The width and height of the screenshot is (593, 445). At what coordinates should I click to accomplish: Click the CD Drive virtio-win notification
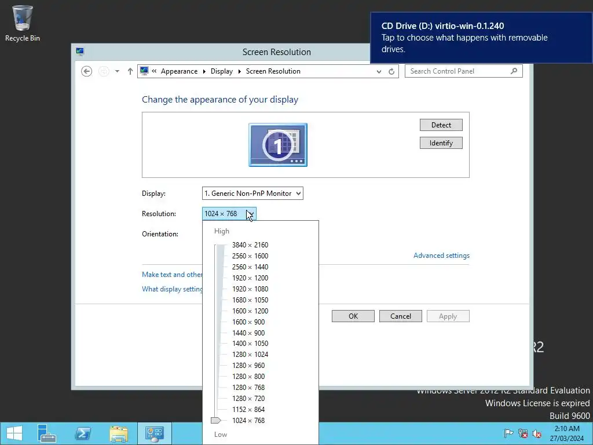pyautogui.click(x=481, y=38)
